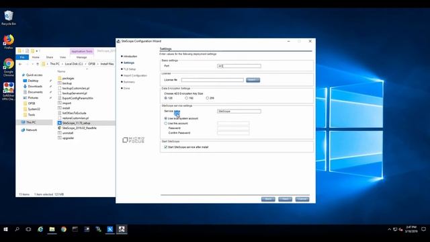Click Local Disk (C:) in the breadcrumb
430x242 pixels.
(74, 64)
